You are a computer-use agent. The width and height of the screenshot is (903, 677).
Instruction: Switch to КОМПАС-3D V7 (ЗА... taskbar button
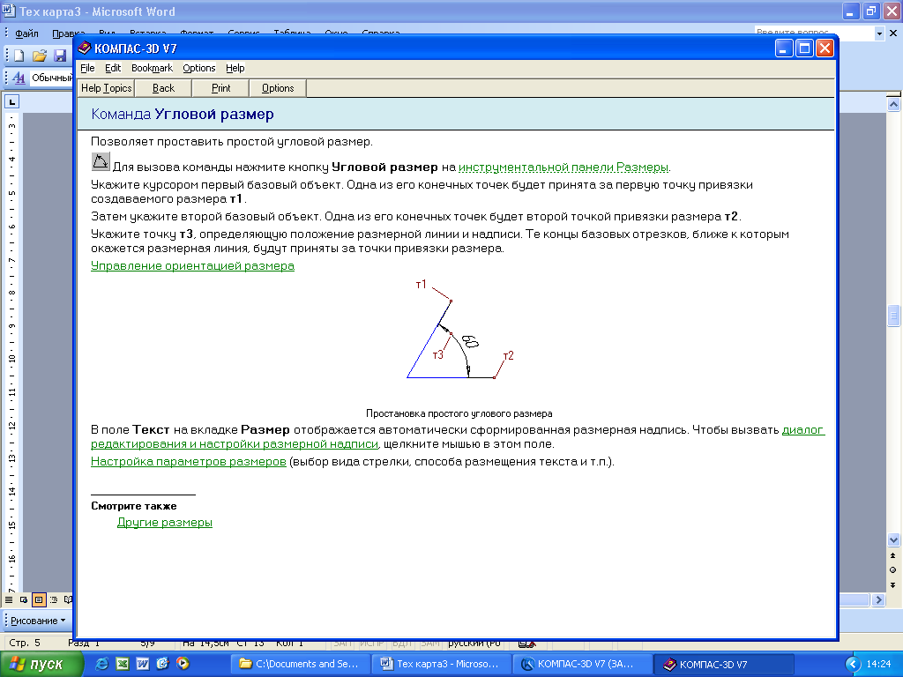pos(582,664)
